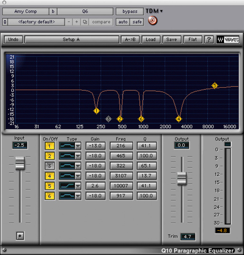Select band 5 marker on EQ graph

click(215, 85)
